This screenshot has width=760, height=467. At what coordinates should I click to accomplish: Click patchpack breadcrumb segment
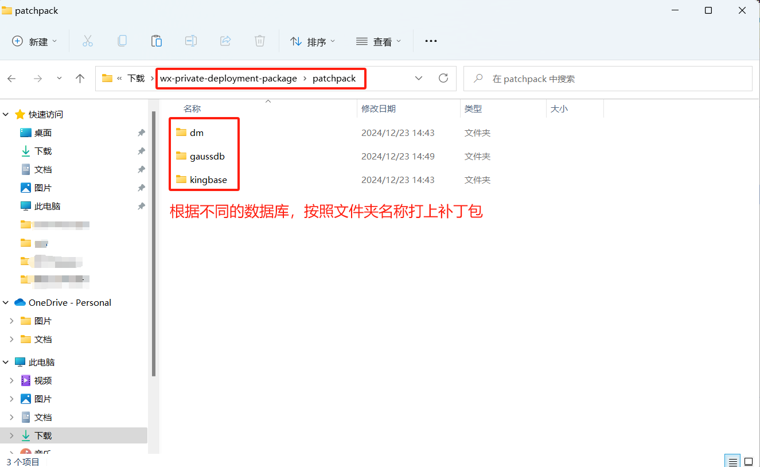pos(334,79)
